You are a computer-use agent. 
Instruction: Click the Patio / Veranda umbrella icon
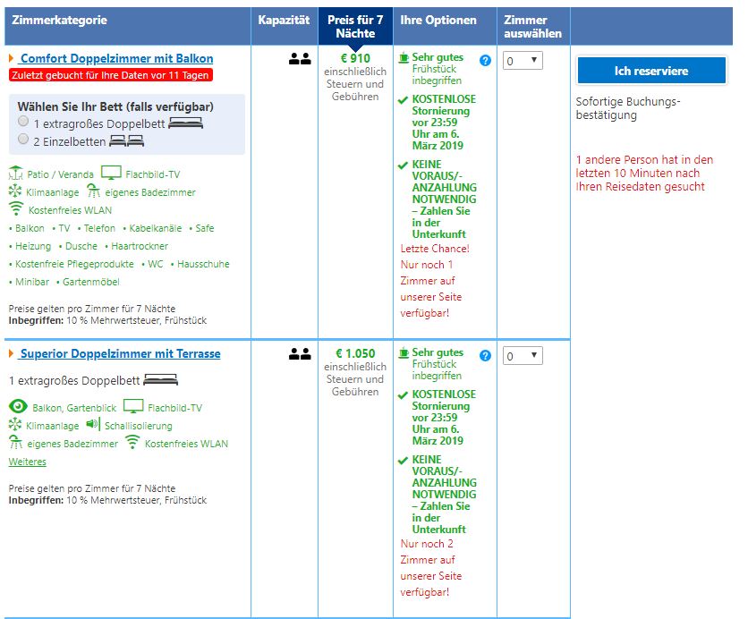tap(15, 174)
